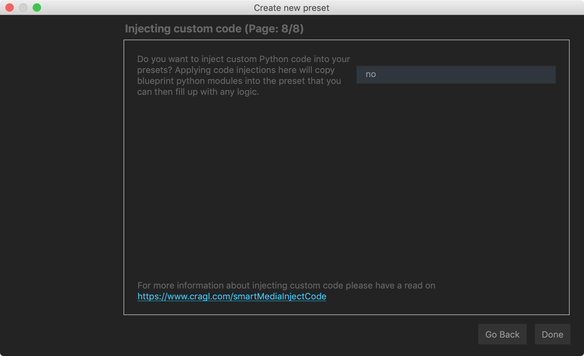Finish the wizard with the Done button
Image resolution: width=584 pixels, height=356 pixels.
pos(552,334)
